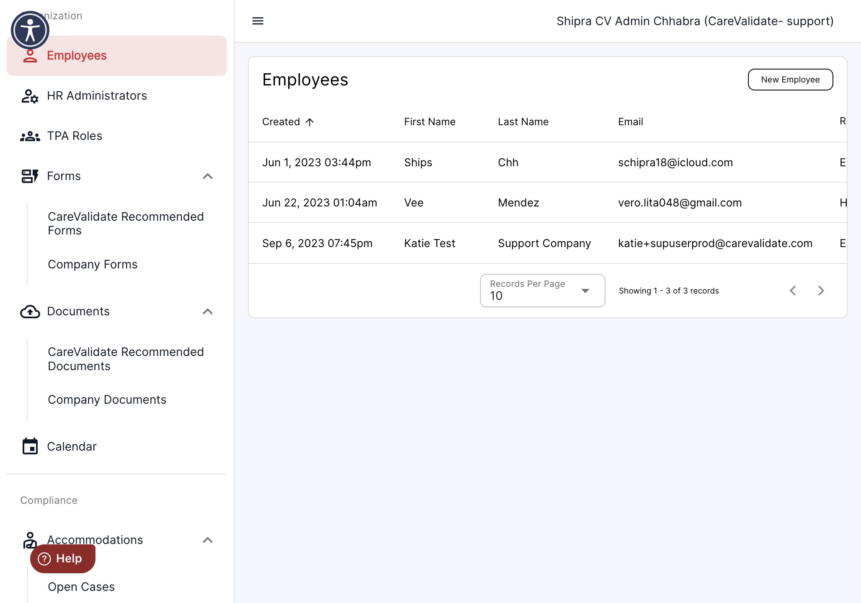Click last name Support Company
The height and width of the screenshot is (603, 861).
click(544, 243)
